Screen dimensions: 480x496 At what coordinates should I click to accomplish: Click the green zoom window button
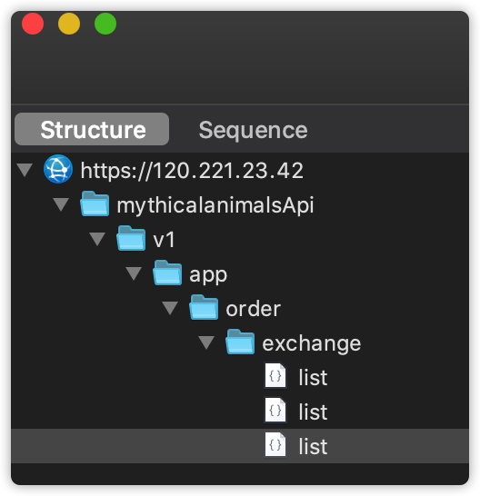pos(105,24)
